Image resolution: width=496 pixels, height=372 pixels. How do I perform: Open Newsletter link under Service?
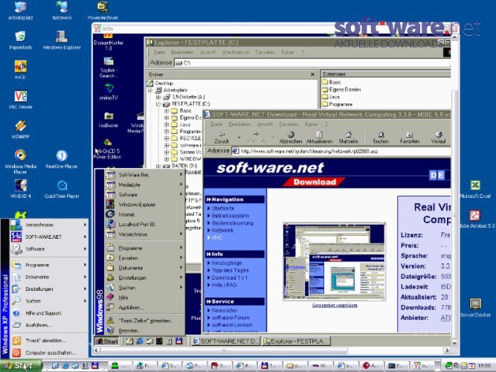(x=225, y=310)
